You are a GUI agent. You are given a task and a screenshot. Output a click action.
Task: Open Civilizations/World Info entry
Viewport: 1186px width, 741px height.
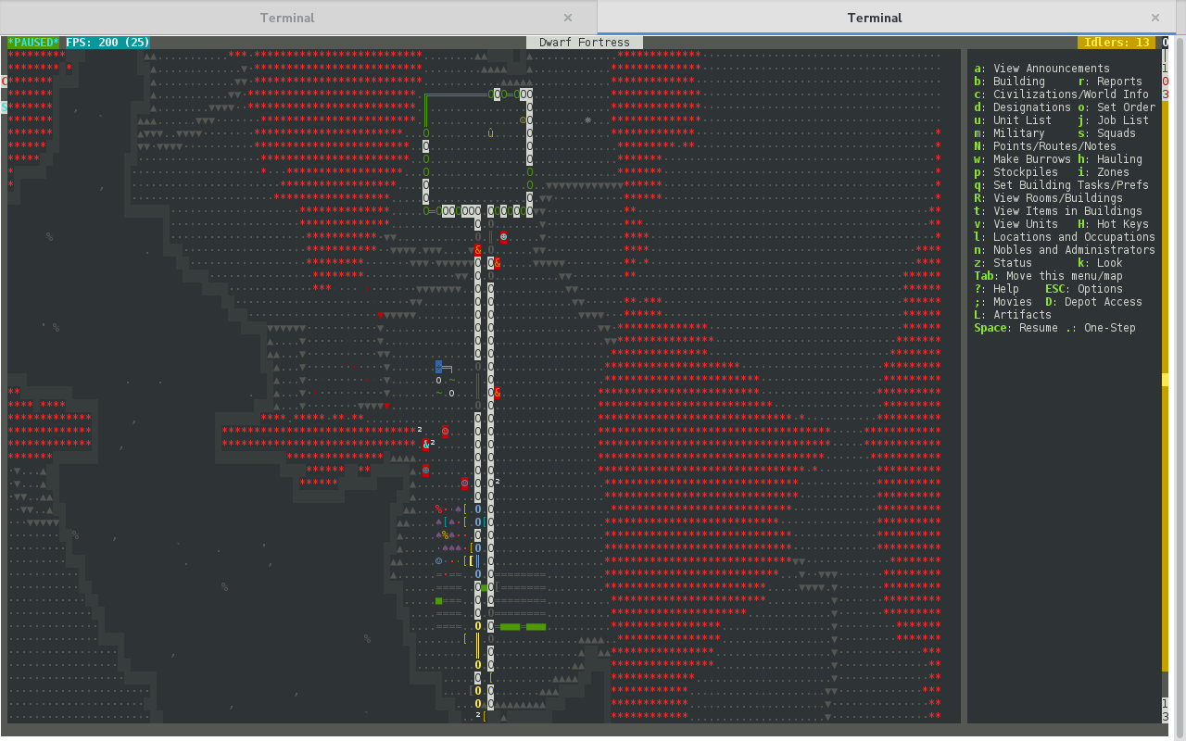point(1061,94)
